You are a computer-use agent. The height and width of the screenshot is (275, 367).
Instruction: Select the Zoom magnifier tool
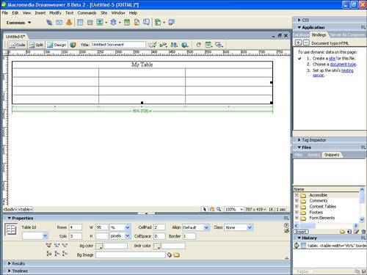point(219,209)
